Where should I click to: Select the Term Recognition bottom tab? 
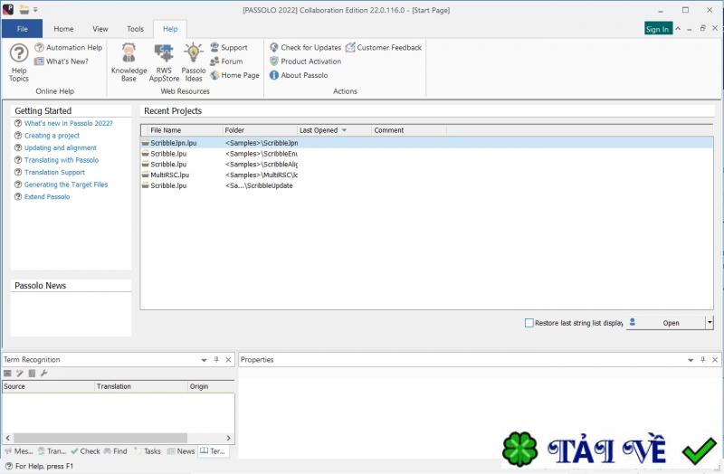click(x=213, y=451)
